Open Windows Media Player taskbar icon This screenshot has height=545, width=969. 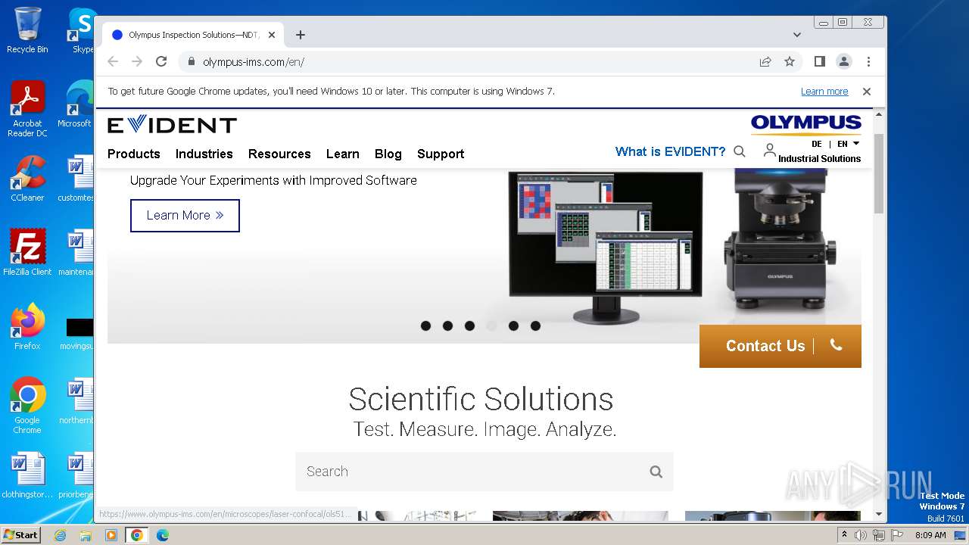click(x=111, y=535)
